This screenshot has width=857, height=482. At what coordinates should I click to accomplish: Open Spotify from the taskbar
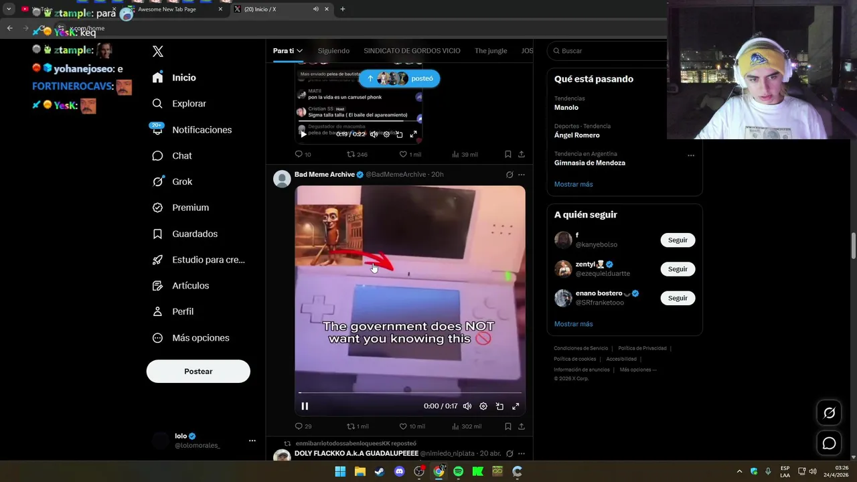coord(458,471)
